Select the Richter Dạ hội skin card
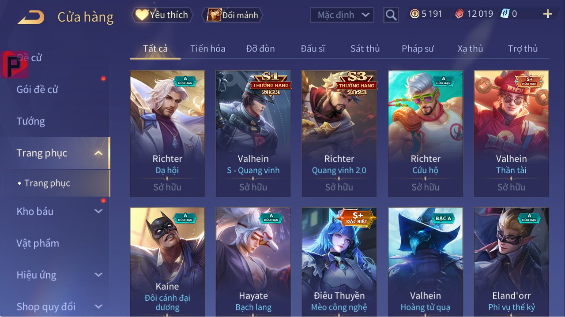The height and width of the screenshot is (317, 565). coord(167,134)
